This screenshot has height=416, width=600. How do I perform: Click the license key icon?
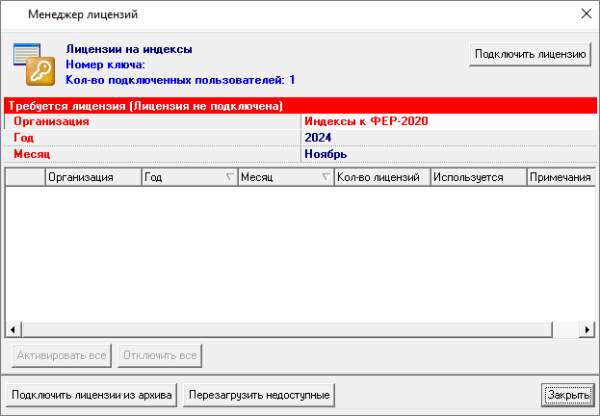click(34, 65)
